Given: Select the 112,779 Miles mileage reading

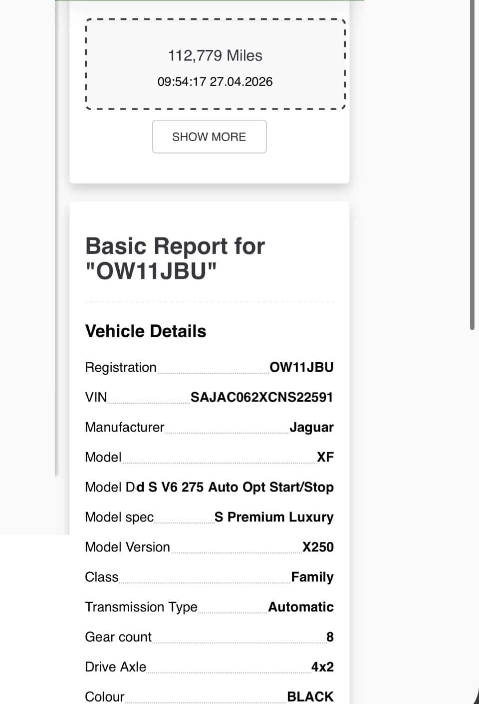Looking at the screenshot, I should click(x=215, y=55).
